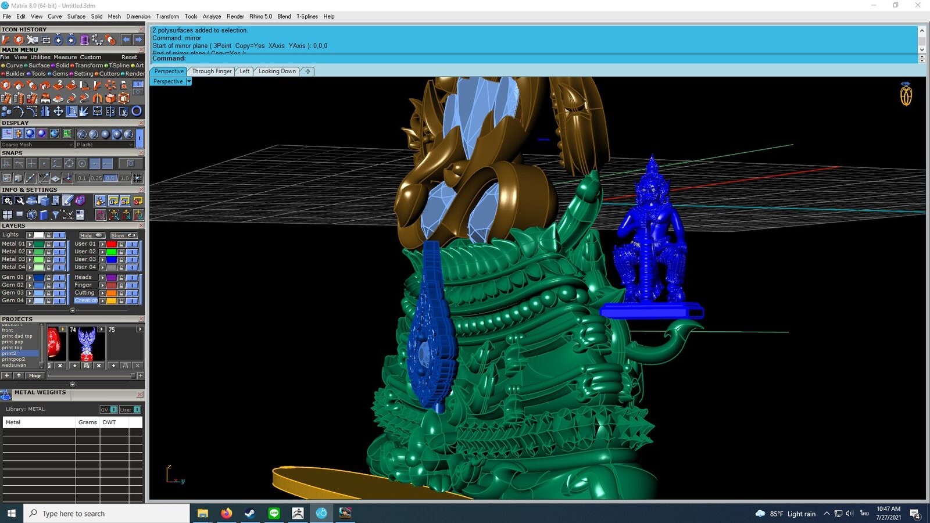The width and height of the screenshot is (930, 523).
Task: Select the print2 project in list
Action: point(20,353)
